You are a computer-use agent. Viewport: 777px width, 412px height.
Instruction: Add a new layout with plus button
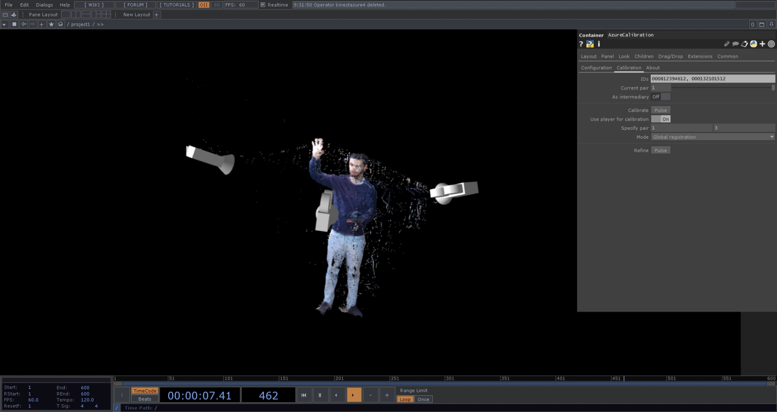[x=156, y=14]
